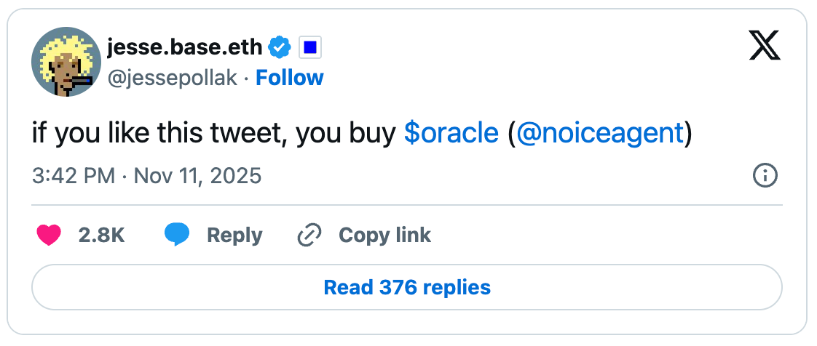Open the tweet info icon
Screen dimensions: 817x346
click(765, 175)
